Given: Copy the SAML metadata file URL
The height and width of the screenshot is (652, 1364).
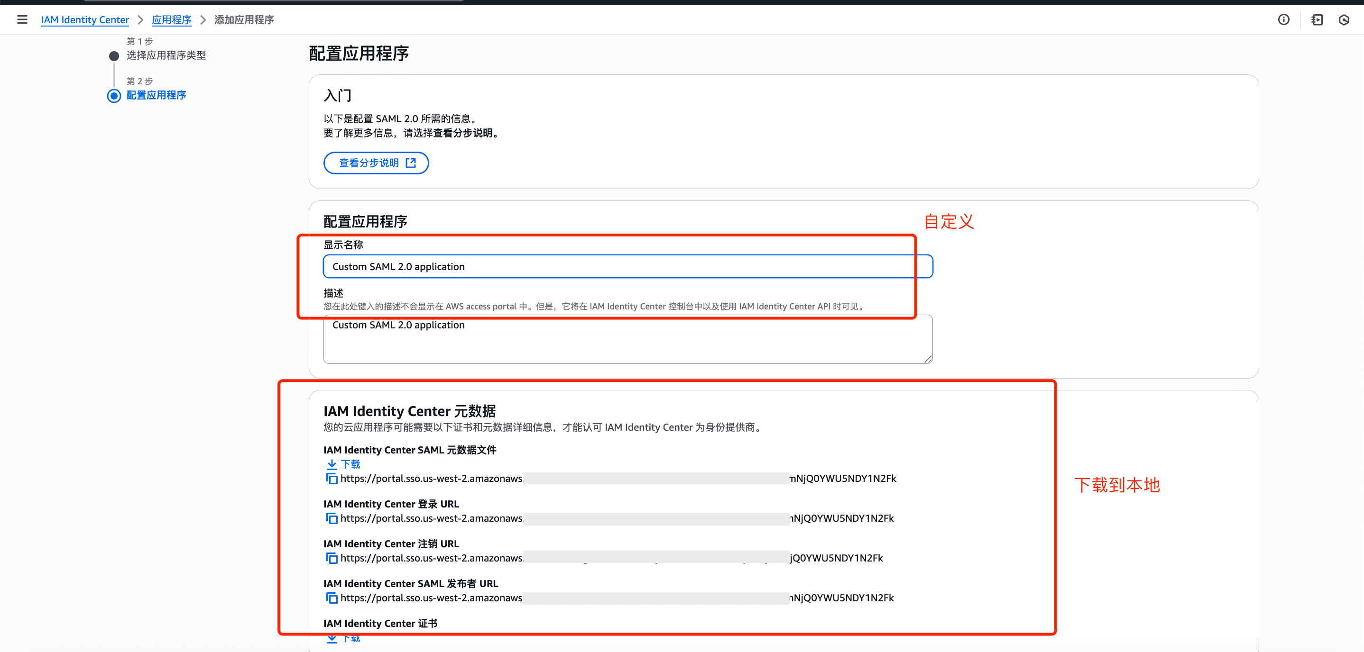Looking at the screenshot, I should coord(332,479).
